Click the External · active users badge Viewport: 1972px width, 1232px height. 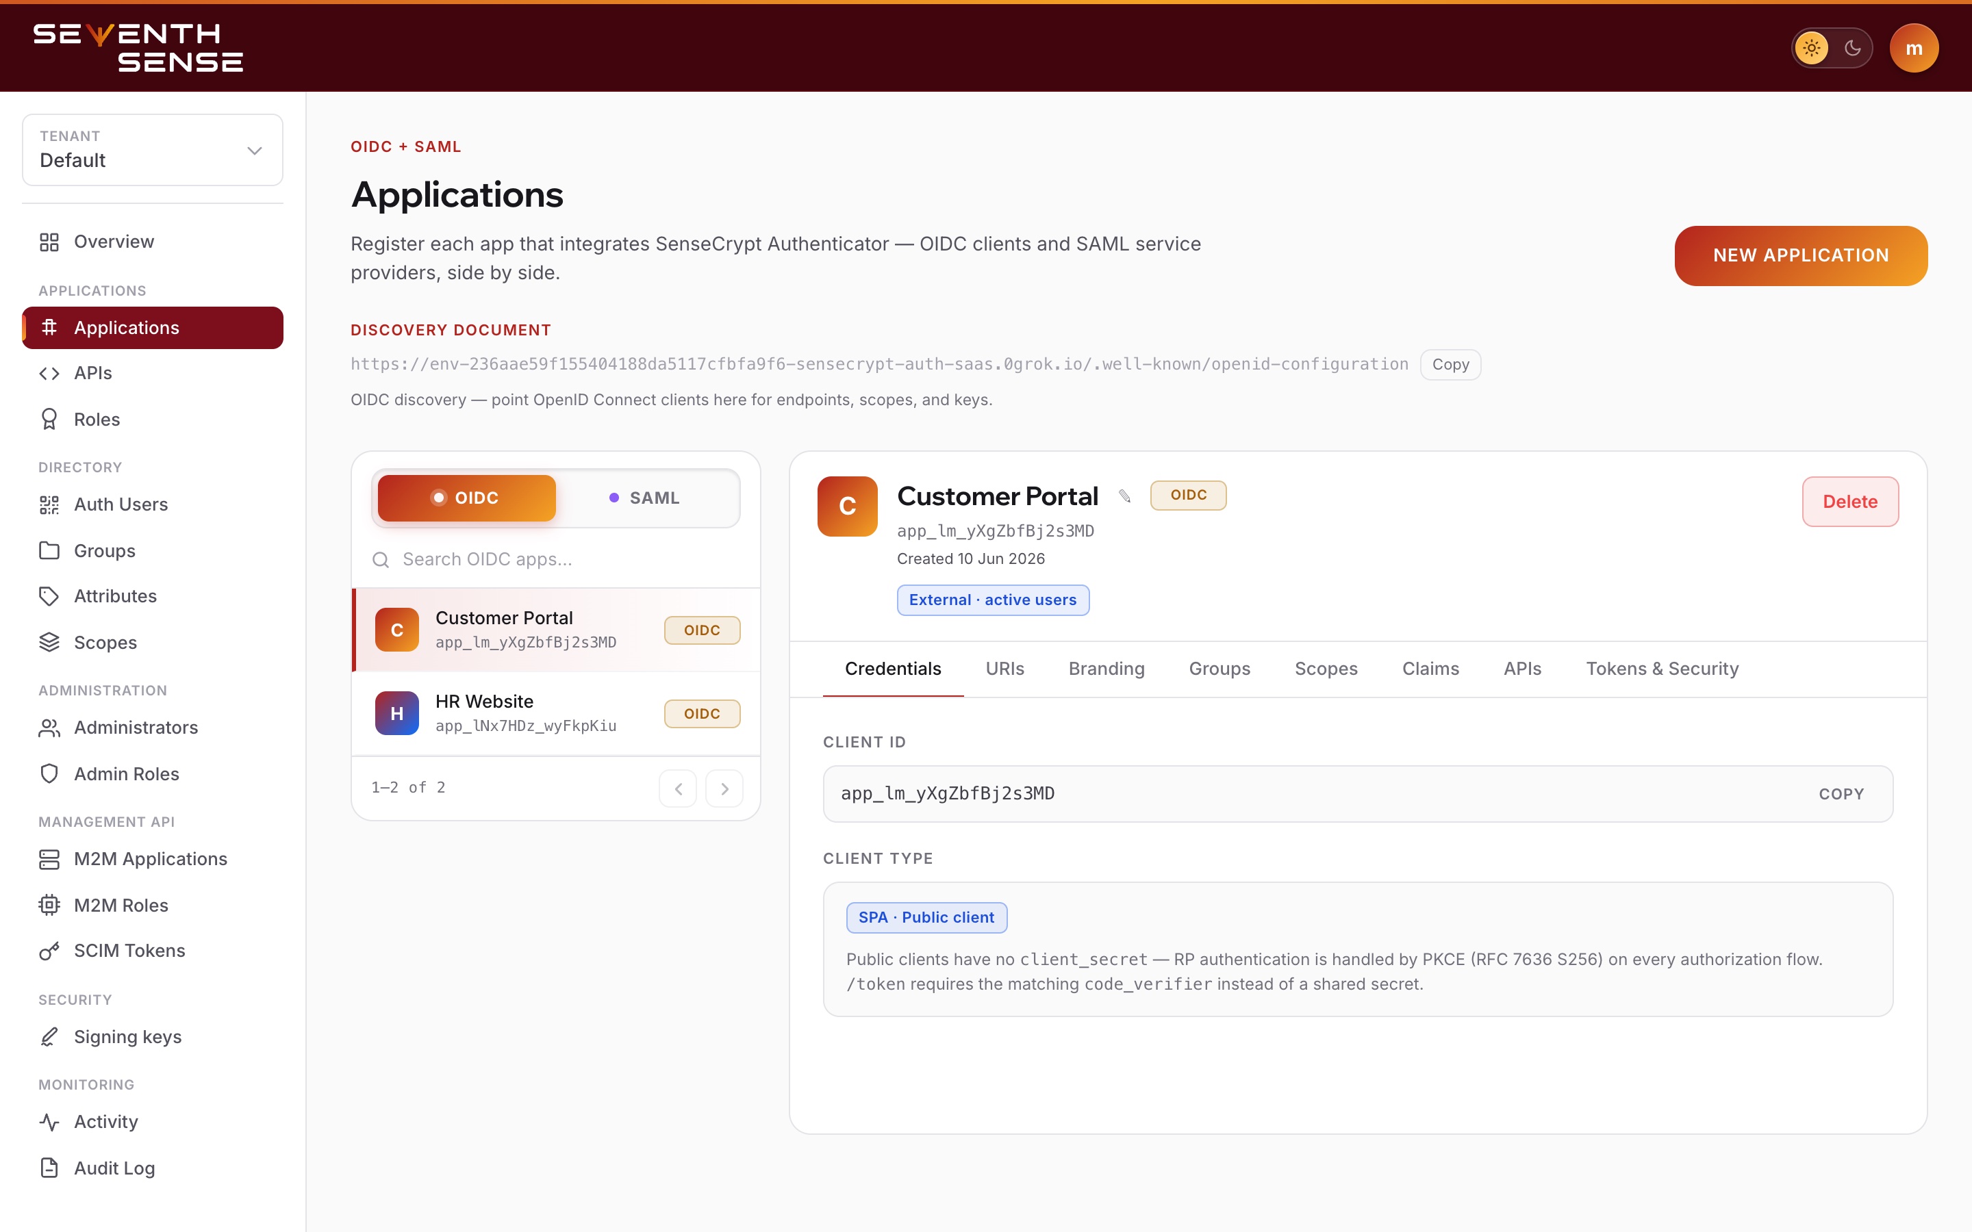(x=993, y=600)
